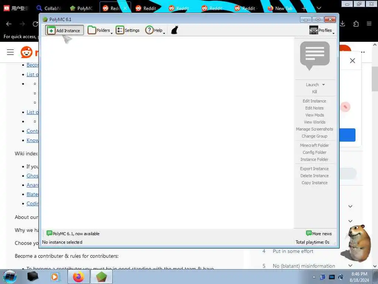The width and height of the screenshot is (378, 284).
Task: Click View Worlds
Action: 315,122
